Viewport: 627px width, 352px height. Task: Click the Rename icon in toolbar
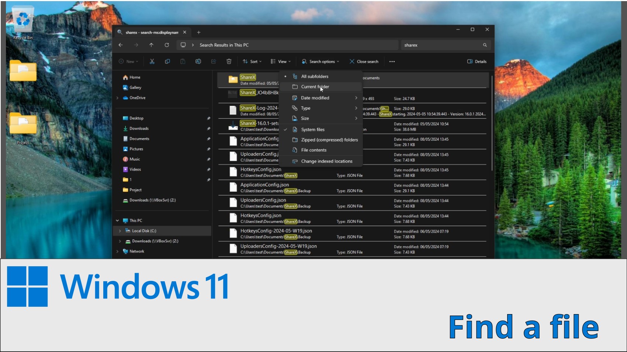[x=198, y=61]
